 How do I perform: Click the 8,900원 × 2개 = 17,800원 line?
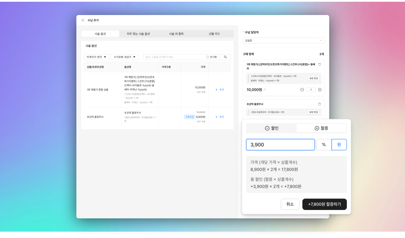(274, 170)
